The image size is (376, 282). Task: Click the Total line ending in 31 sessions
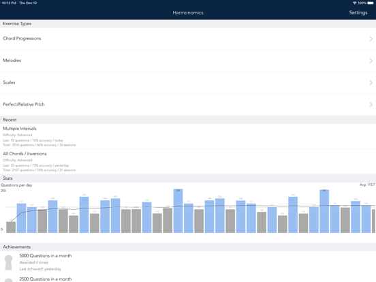coord(40,170)
